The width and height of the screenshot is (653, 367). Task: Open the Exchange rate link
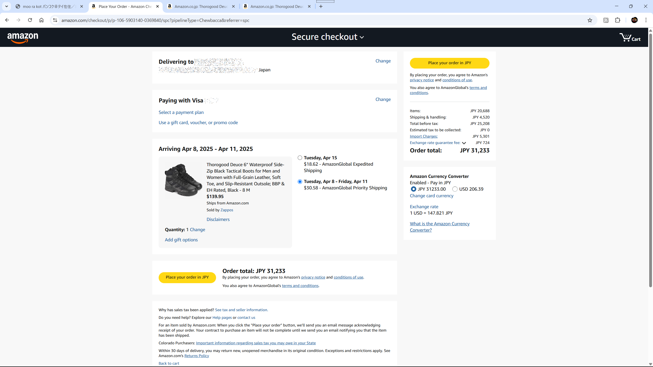[x=424, y=207]
